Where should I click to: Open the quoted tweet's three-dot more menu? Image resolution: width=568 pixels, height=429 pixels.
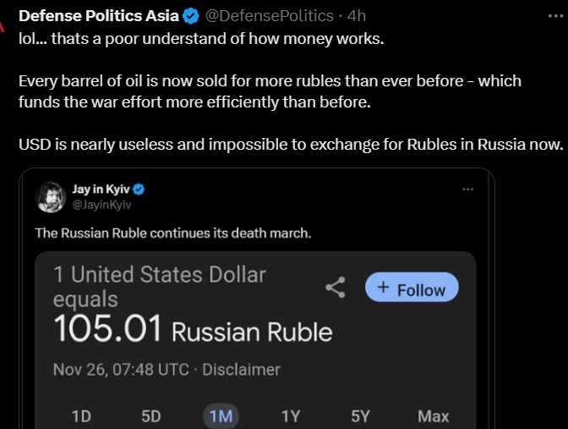tap(468, 189)
